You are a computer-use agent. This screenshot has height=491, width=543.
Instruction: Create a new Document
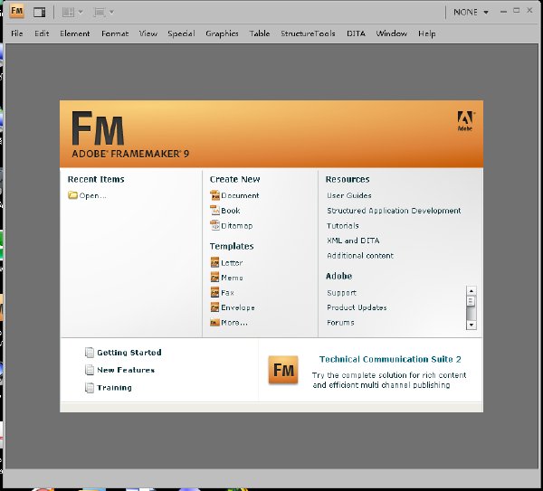tap(240, 195)
